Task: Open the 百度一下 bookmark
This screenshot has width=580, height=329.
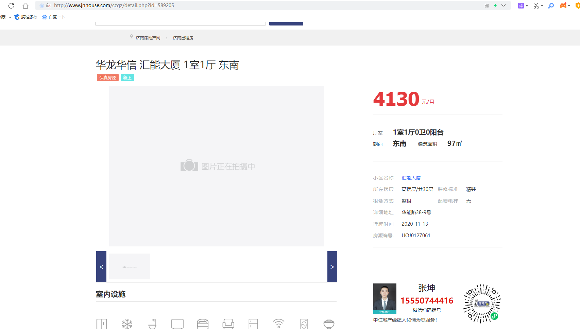Action: (x=53, y=17)
